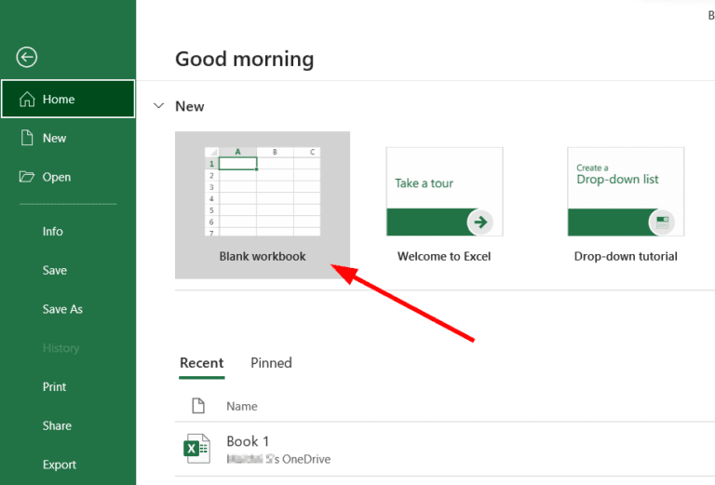The width and height of the screenshot is (715, 485).
Task: Click the Drop-down tutorial label
Action: (626, 257)
